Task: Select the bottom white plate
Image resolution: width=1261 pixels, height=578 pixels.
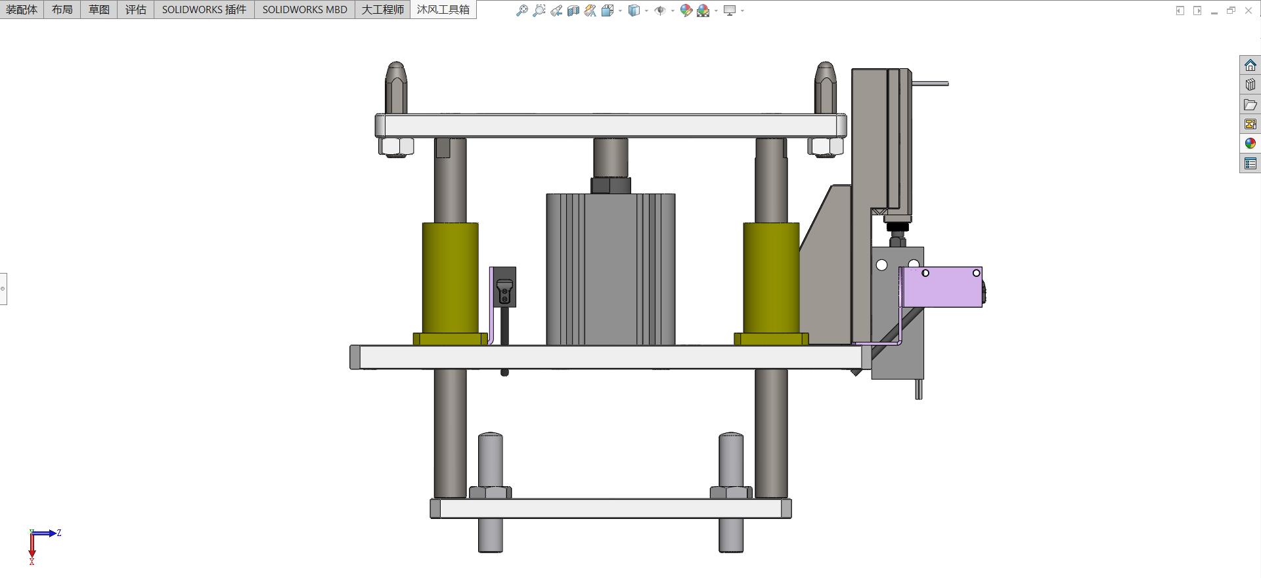Action: 611,508
